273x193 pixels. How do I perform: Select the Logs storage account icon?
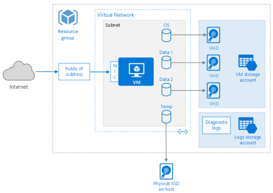click(247, 125)
